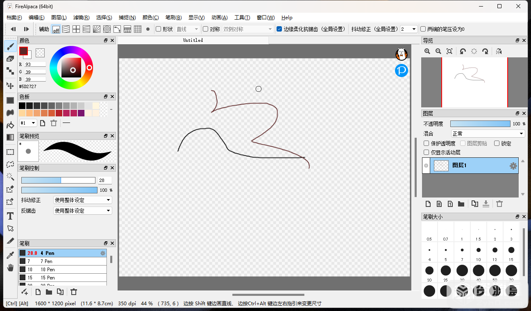
Task: Adjust brush size slider showing 28
Action: pyautogui.click(x=58, y=180)
